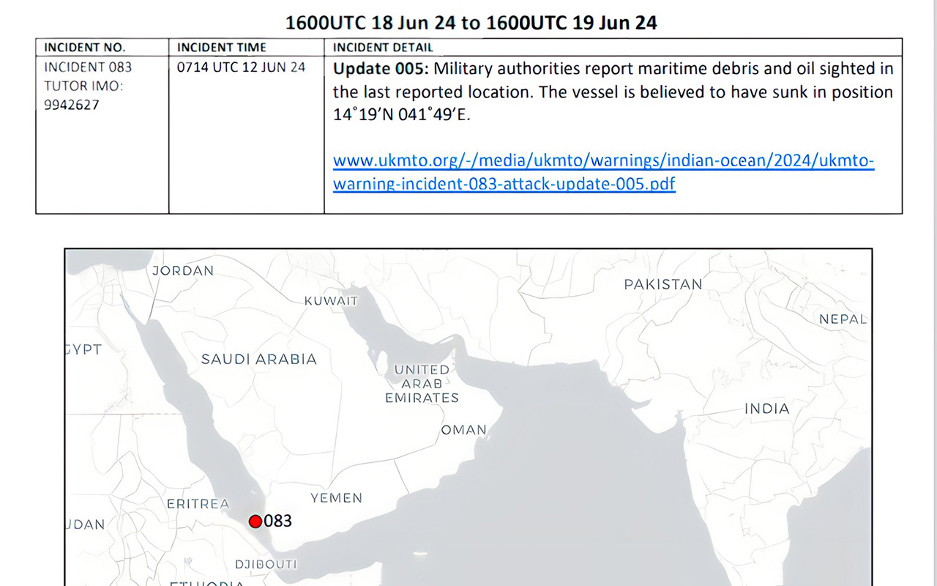Click the JORDAN label on map
The height and width of the screenshot is (586, 937).
(183, 271)
